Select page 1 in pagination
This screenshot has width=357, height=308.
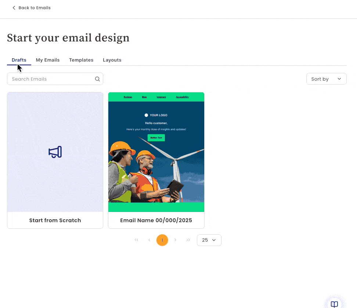[162, 240]
